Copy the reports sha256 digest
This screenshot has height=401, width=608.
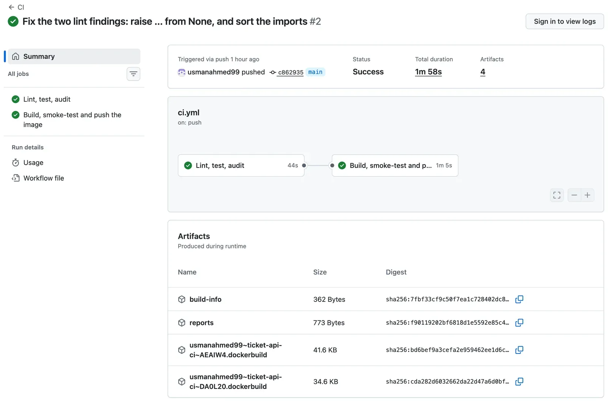coord(519,323)
